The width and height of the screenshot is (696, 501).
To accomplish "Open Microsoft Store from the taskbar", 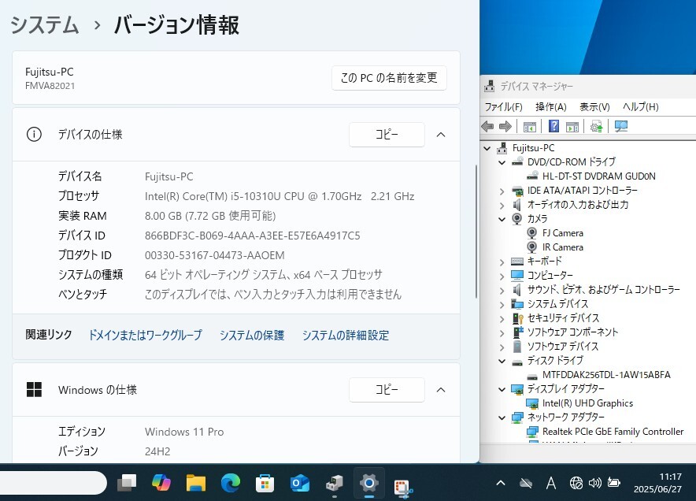I will click(265, 482).
